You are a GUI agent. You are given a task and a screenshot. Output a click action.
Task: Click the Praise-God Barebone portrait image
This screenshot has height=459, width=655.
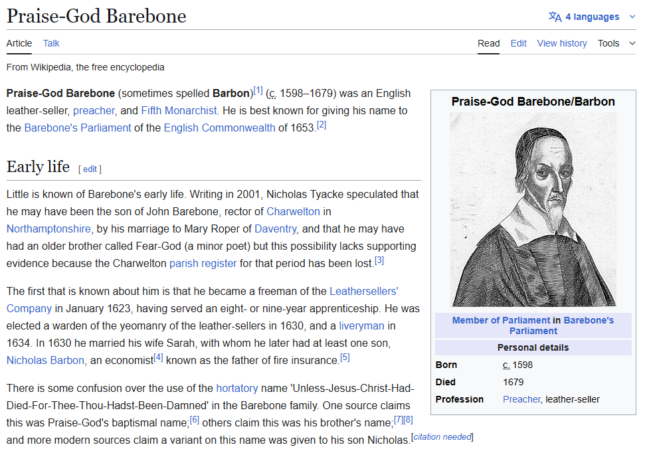click(x=533, y=209)
